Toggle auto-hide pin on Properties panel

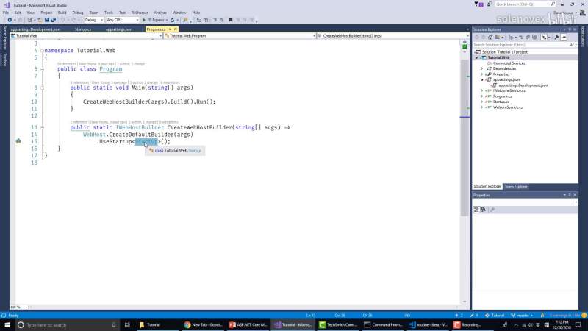570,195
